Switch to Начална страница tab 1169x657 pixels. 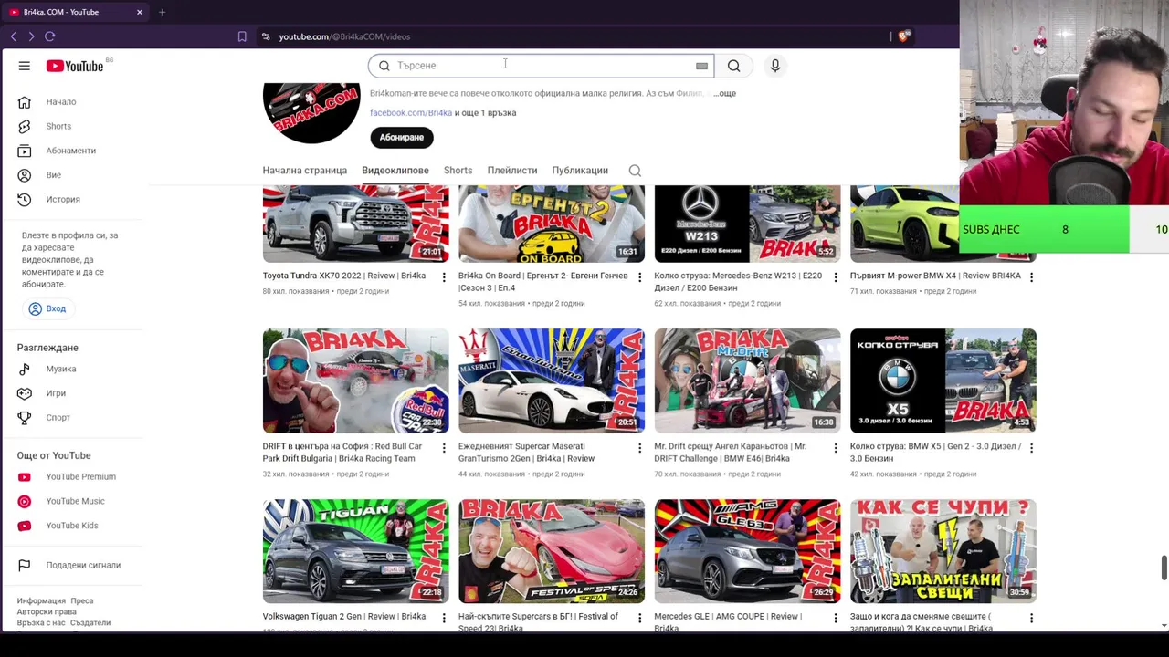pos(305,171)
